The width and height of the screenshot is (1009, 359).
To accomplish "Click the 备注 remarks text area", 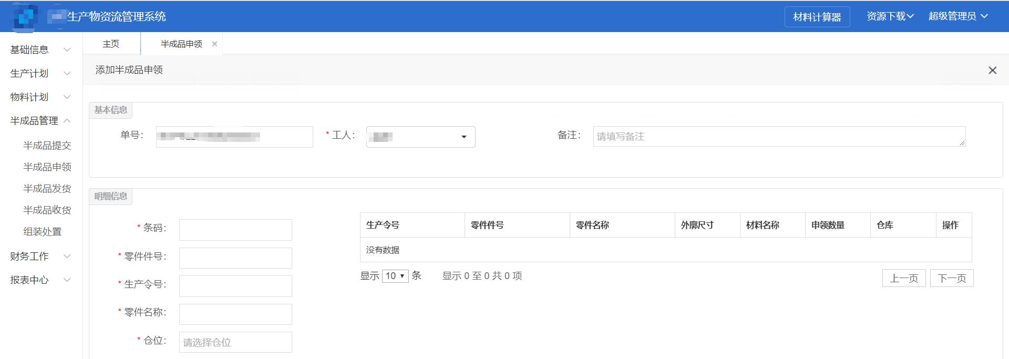I will [x=779, y=136].
